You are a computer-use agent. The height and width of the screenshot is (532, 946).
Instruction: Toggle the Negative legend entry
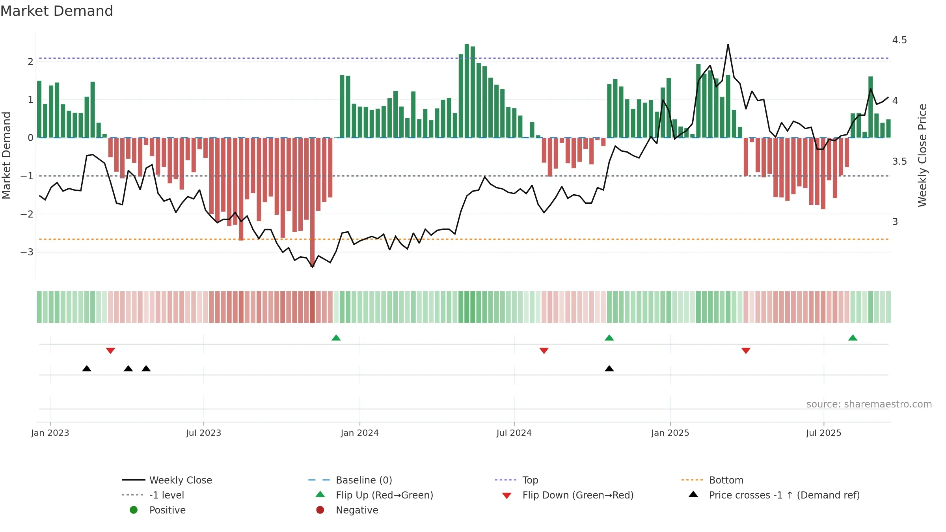tap(347, 510)
